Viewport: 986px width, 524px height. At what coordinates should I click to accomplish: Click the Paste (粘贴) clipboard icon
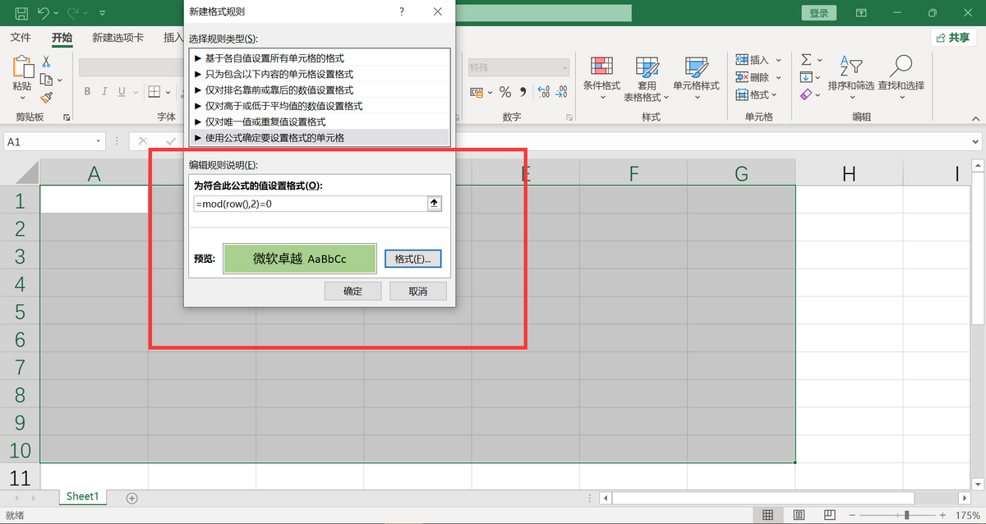(x=22, y=68)
